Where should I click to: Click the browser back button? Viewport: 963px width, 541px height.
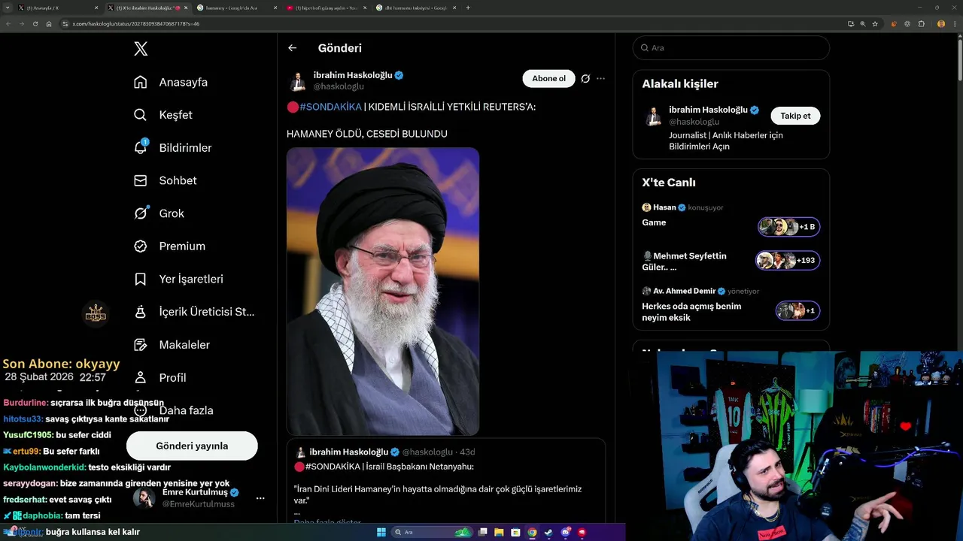(x=8, y=23)
